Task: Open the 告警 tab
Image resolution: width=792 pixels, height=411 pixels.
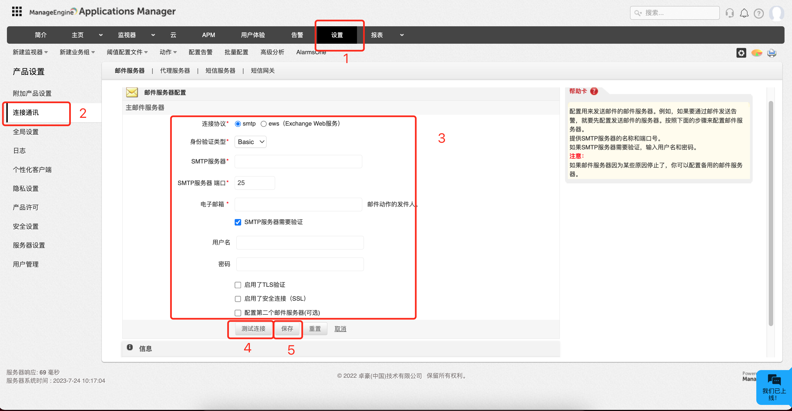Action: (297, 35)
